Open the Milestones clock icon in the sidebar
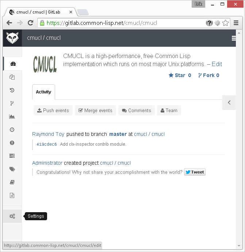This screenshot has width=245, height=252. coord(12,130)
